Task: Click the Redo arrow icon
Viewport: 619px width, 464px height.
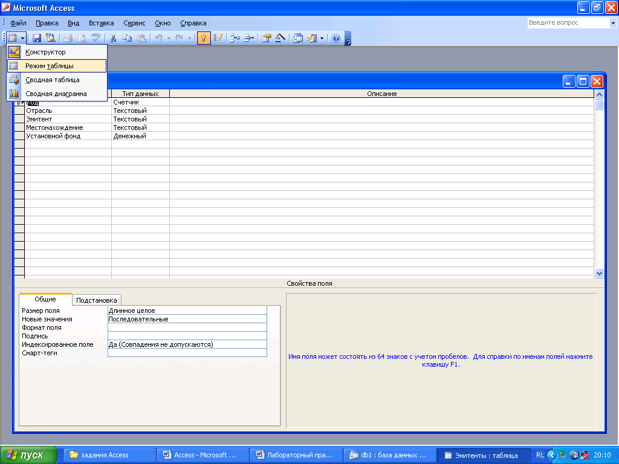Action: click(x=179, y=38)
